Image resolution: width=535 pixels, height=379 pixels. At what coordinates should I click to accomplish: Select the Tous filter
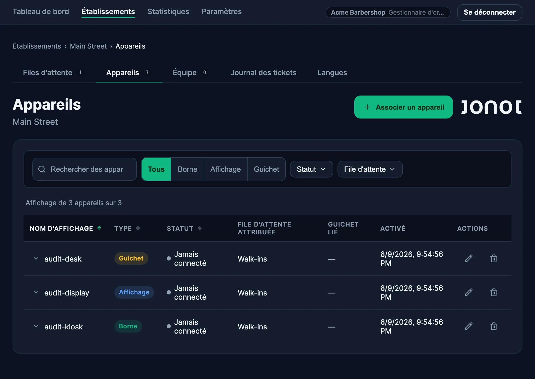coord(156,169)
